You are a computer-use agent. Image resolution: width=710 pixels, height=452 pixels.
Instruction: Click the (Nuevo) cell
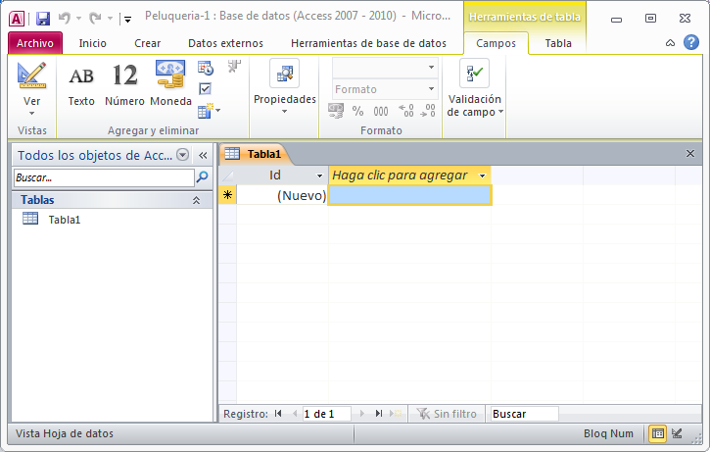click(x=282, y=195)
